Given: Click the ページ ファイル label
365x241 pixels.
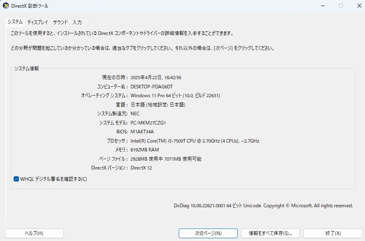Looking at the screenshot, I should coord(113,159).
